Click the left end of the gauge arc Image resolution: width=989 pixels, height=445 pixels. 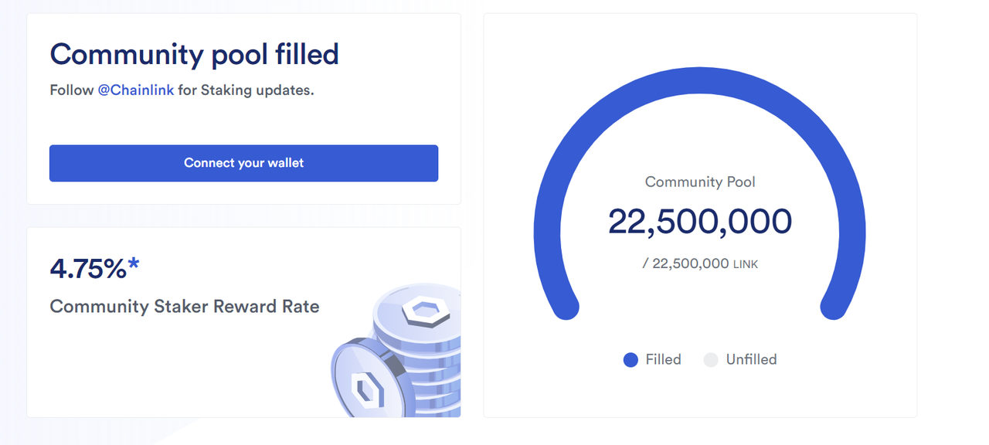pos(565,307)
